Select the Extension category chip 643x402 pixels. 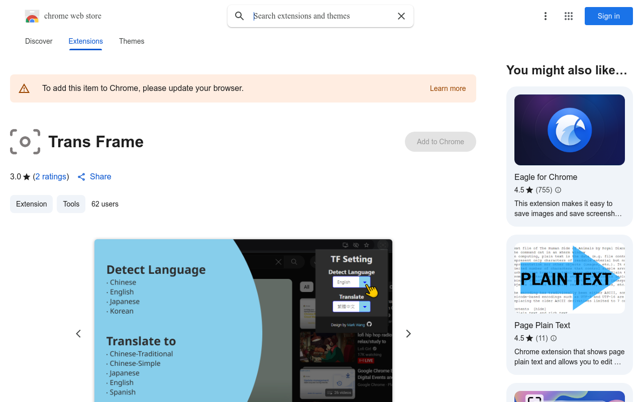pyautogui.click(x=31, y=204)
